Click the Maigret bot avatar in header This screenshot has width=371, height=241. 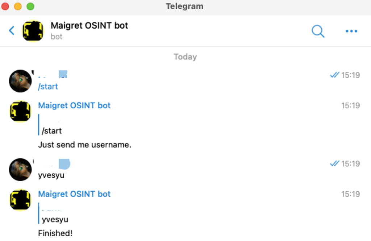click(x=33, y=31)
